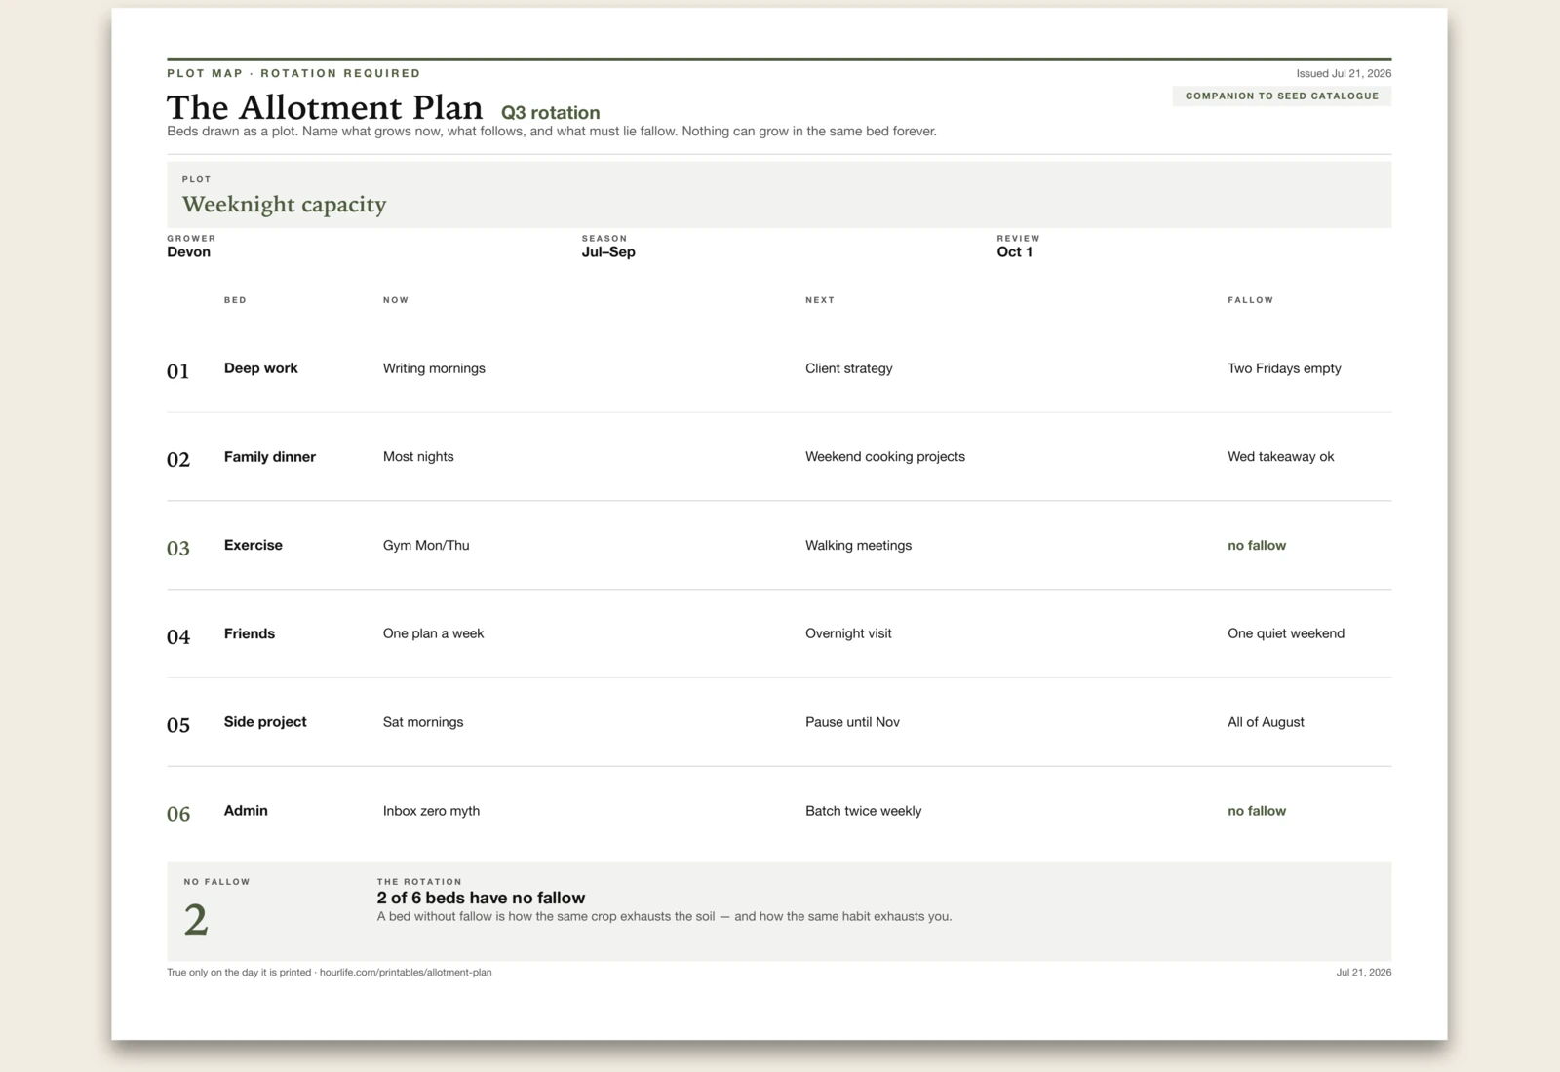Click 'Issued Jul 21, 2026' in the header

tap(1344, 73)
